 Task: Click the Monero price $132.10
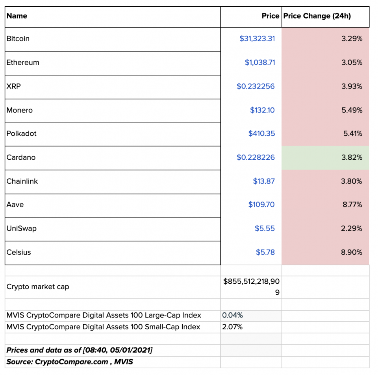(x=262, y=110)
